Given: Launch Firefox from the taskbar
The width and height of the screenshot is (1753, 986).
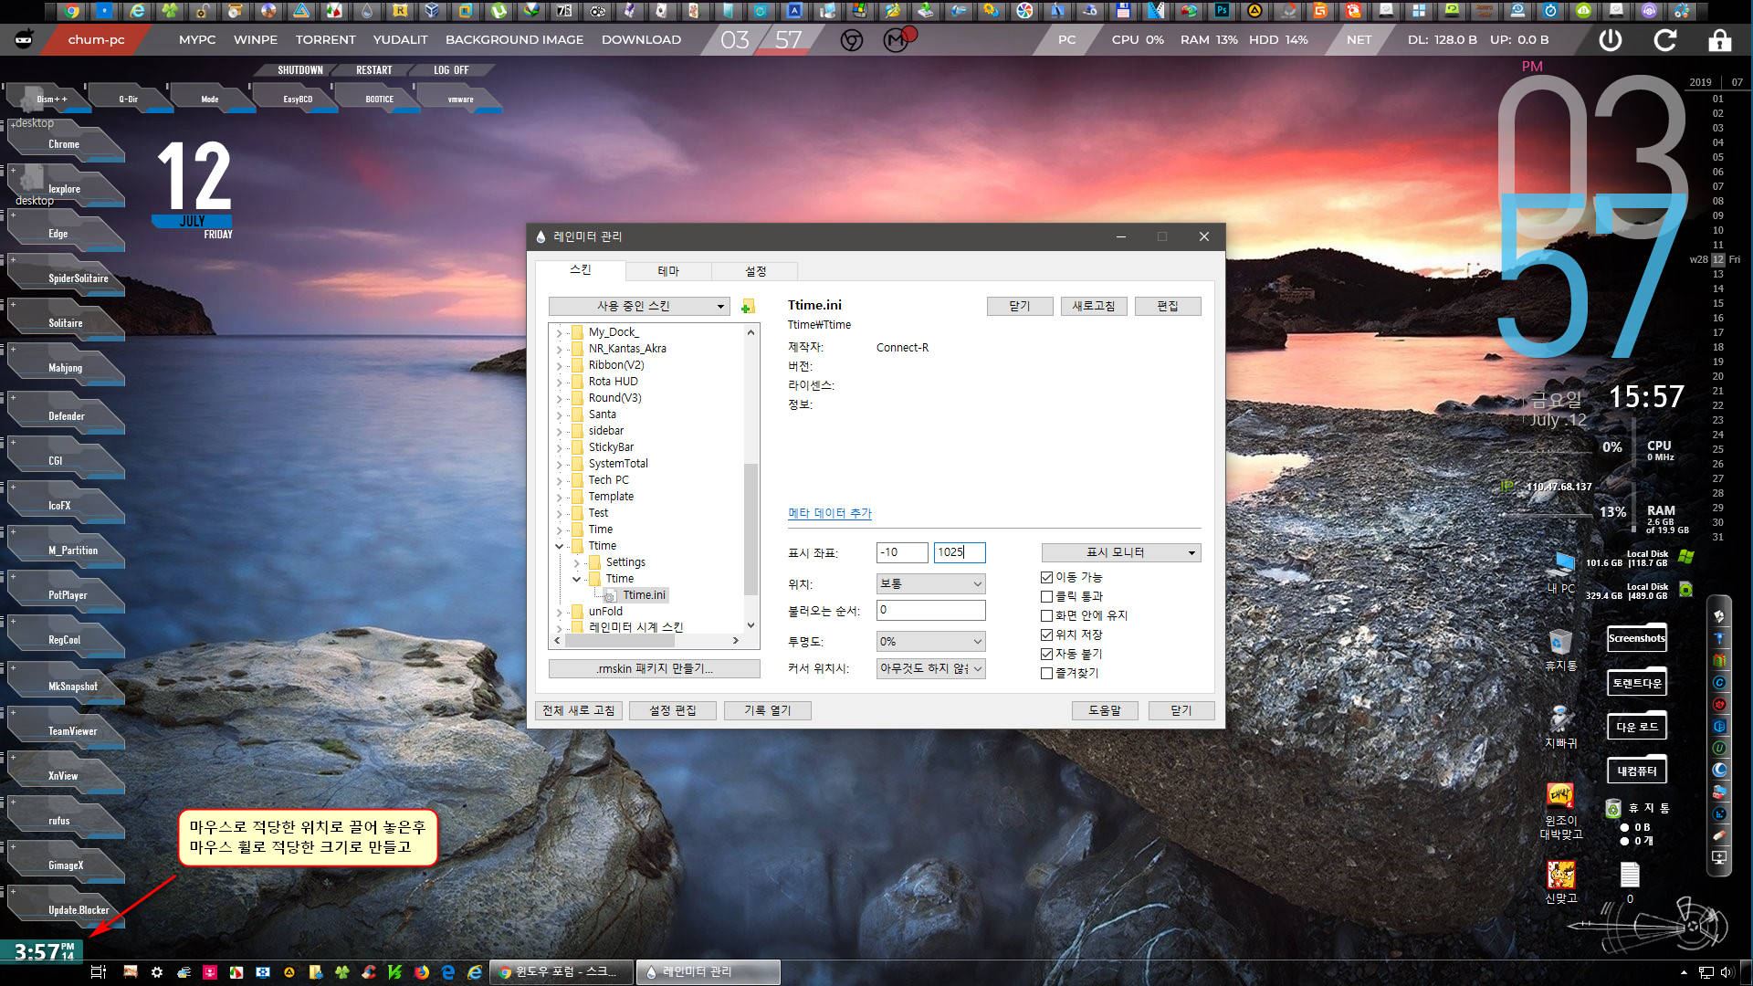Looking at the screenshot, I should pyautogui.click(x=421, y=972).
